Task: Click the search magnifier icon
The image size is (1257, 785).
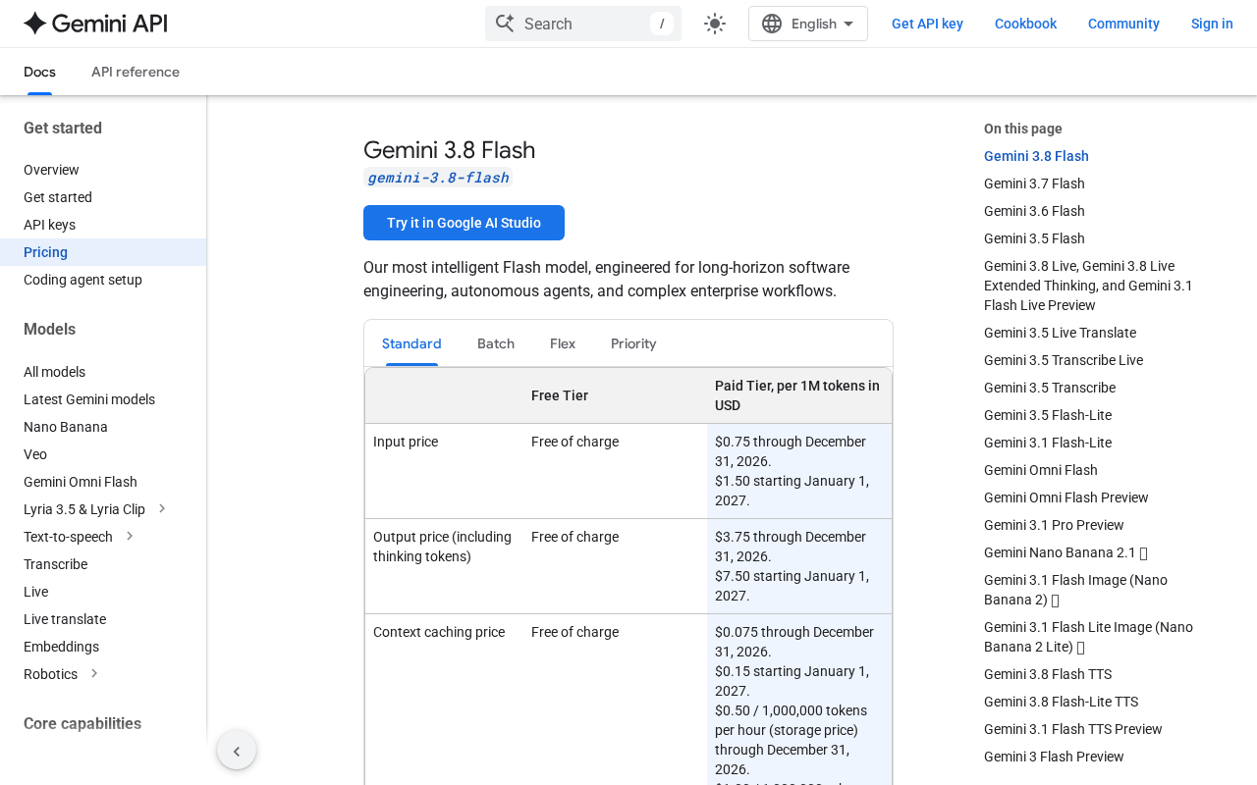Action: coord(505,24)
